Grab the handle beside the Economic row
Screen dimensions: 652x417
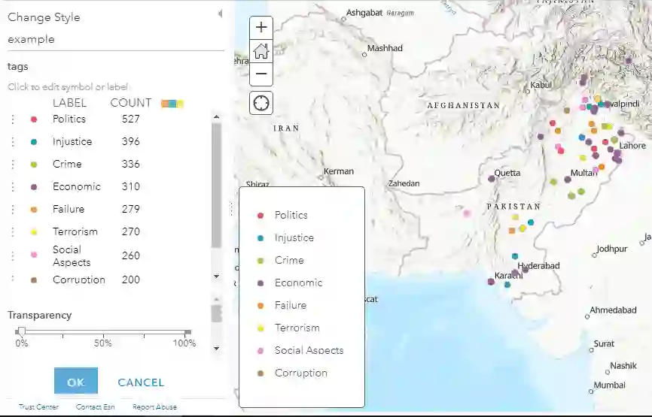pos(13,187)
